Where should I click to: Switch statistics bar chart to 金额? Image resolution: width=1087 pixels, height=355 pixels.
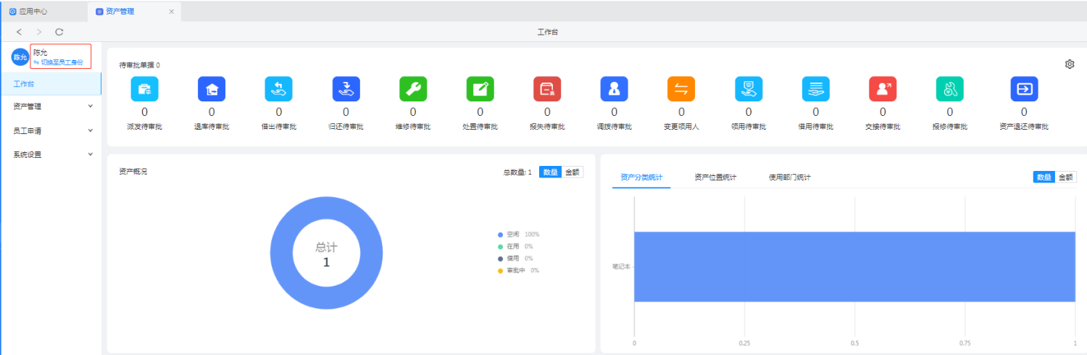[1065, 177]
